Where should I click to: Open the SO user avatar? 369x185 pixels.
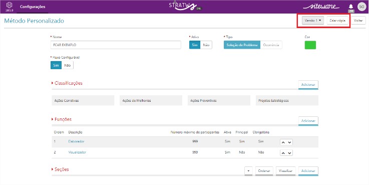click(x=361, y=7)
